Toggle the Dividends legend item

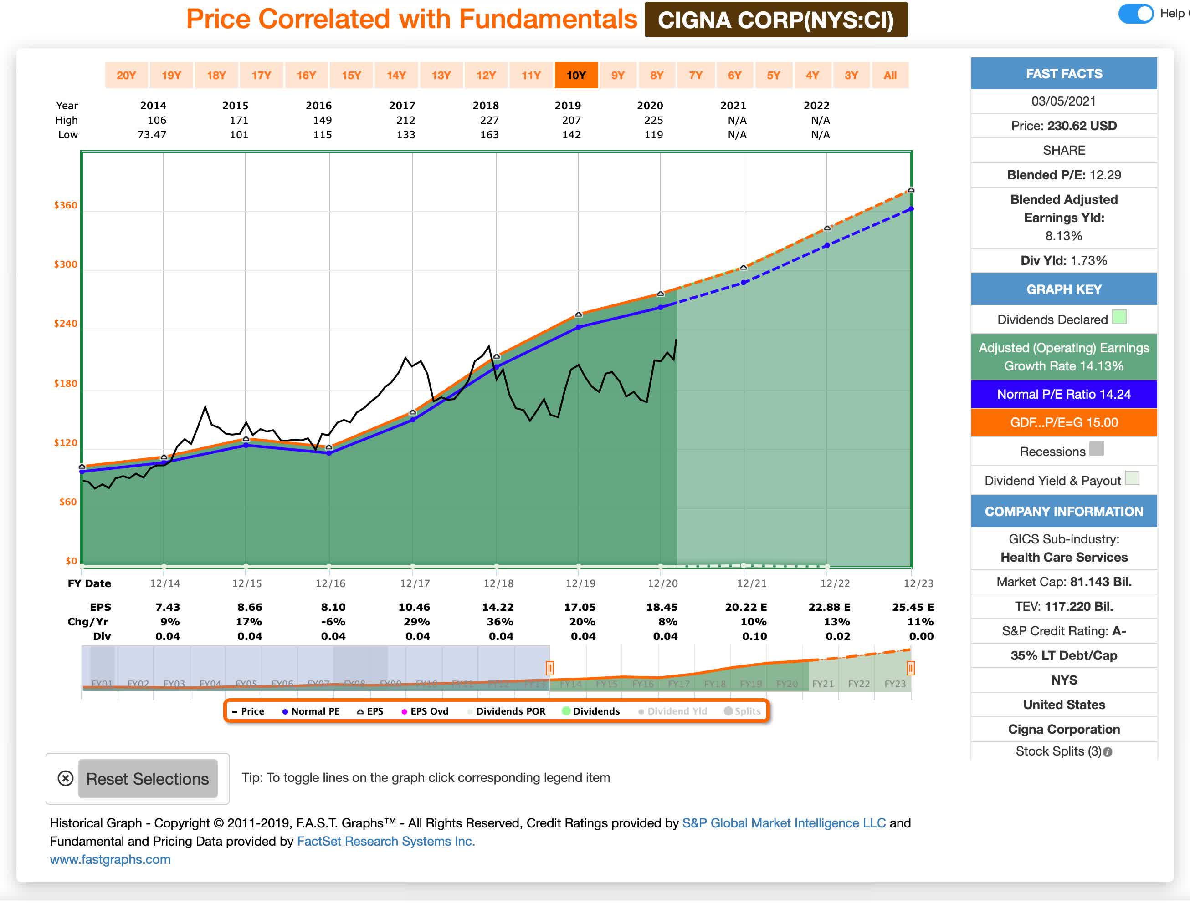591,711
